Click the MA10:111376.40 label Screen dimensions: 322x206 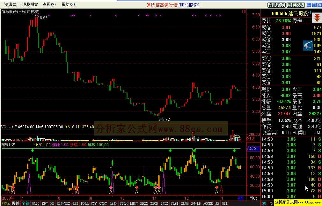pos(79,127)
